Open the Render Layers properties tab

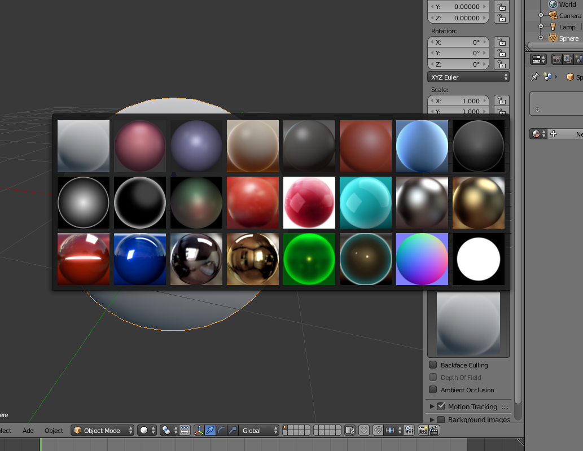pyautogui.click(x=567, y=59)
